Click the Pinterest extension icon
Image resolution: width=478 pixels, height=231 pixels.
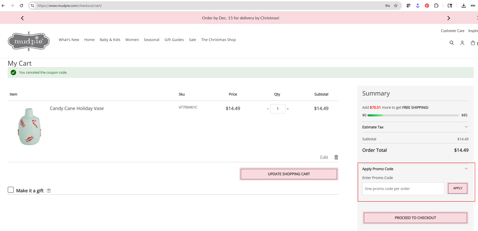pos(427,6)
